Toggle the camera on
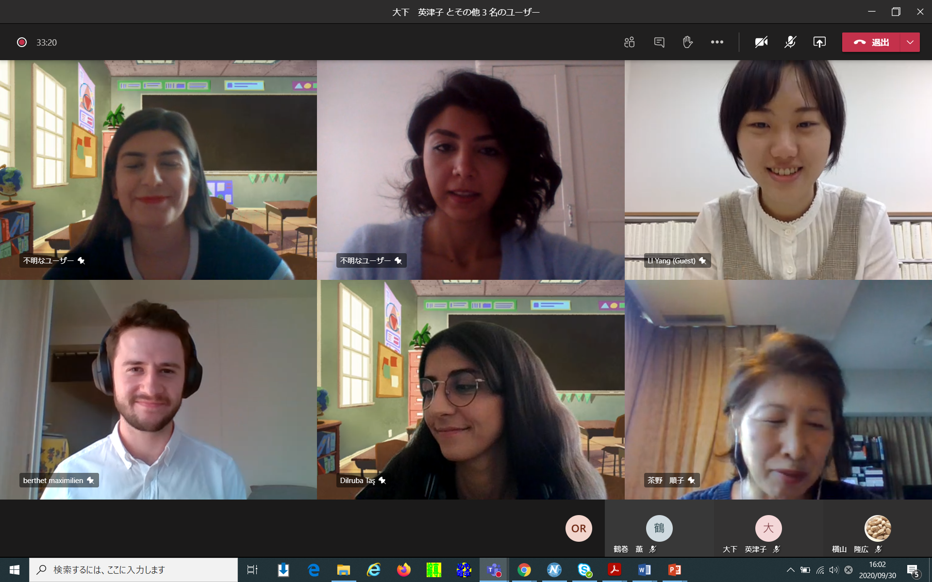The width and height of the screenshot is (932, 582). click(x=761, y=42)
